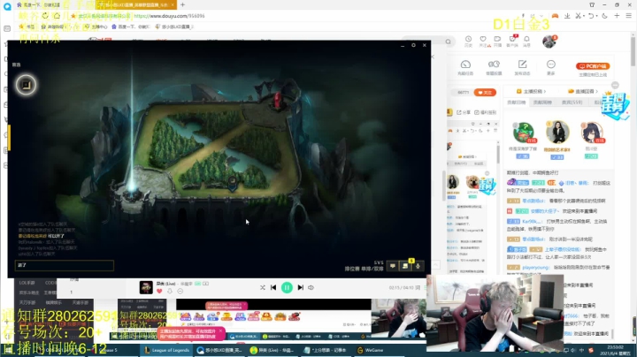Viewport: 637px width, 357px height.
Task: Click the orange Follow button beside 66771
Action: click(x=485, y=93)
